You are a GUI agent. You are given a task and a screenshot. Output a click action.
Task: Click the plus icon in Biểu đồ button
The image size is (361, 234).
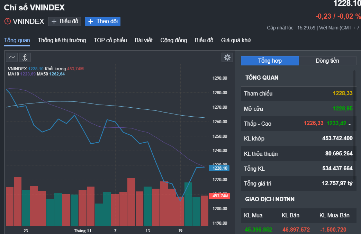pos(54,21)
